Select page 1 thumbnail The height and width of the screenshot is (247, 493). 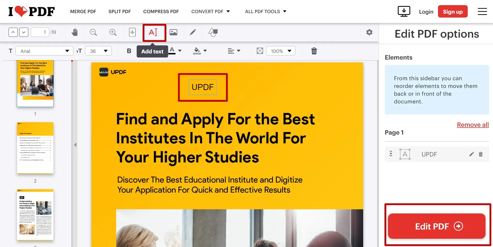pos(35,84)
